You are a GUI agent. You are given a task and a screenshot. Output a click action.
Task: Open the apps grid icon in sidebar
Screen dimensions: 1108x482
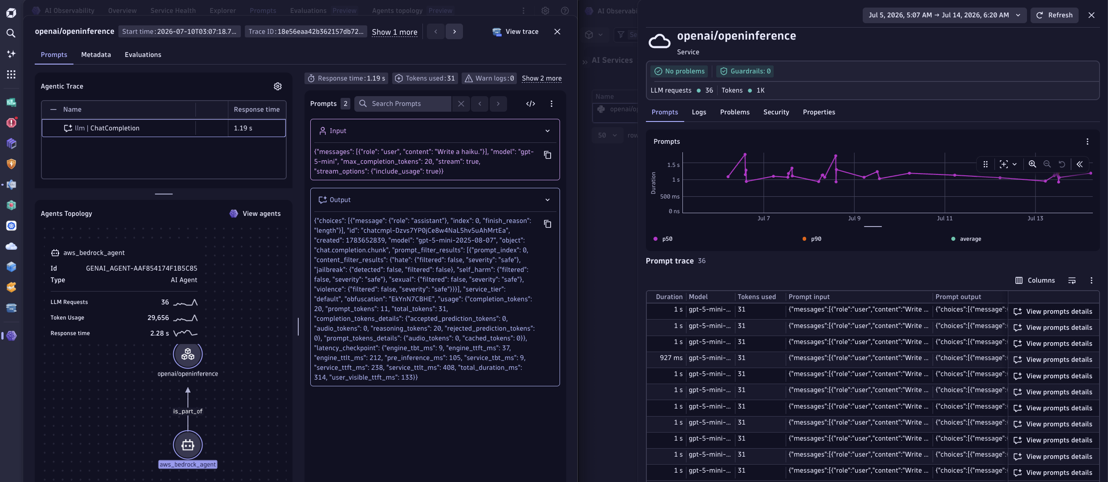coord(11,74)
